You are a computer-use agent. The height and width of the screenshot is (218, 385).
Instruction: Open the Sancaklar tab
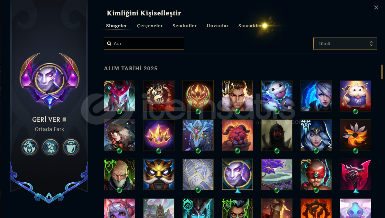250,26
